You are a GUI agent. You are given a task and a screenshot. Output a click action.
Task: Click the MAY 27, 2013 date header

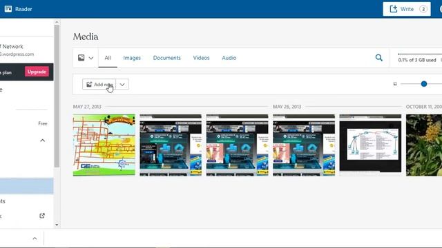[87, 107]
